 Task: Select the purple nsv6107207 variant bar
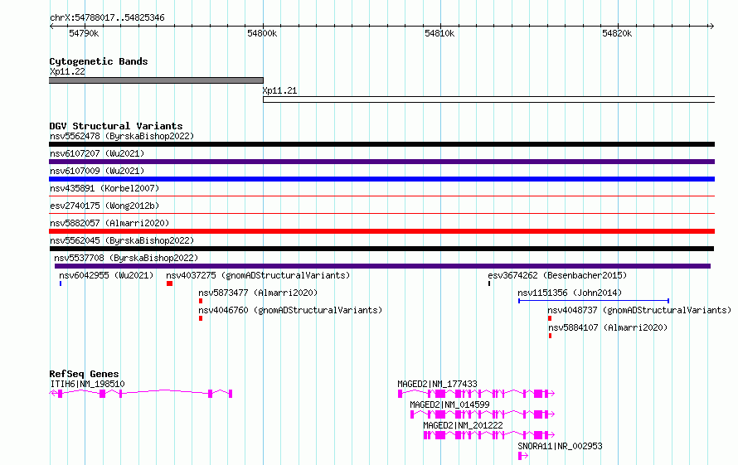click(x=382, y=162)
